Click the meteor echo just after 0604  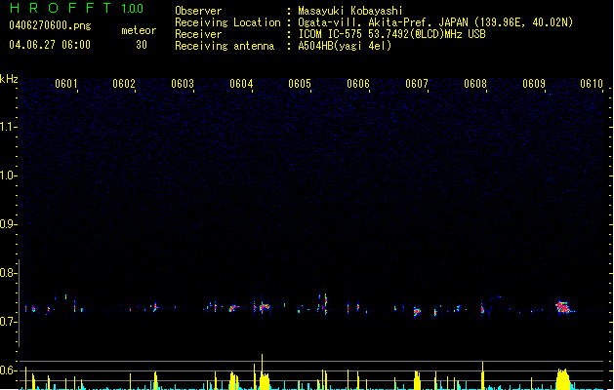[265, 307]
